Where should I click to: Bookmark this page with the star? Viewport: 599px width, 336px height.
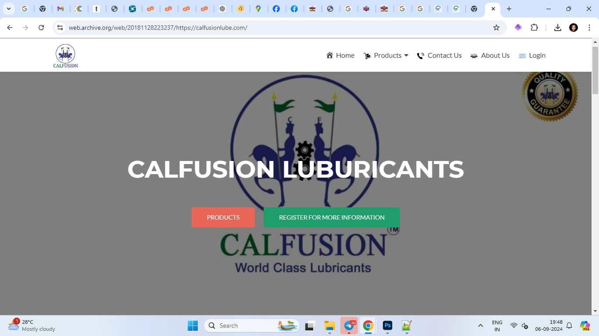click(496, 28)
